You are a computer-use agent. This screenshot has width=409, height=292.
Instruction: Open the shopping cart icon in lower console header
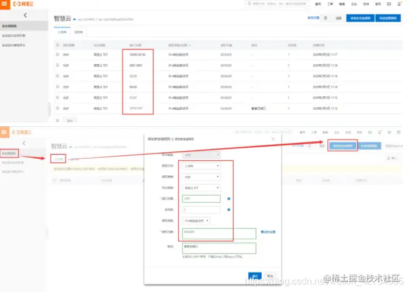coord(389,132)
